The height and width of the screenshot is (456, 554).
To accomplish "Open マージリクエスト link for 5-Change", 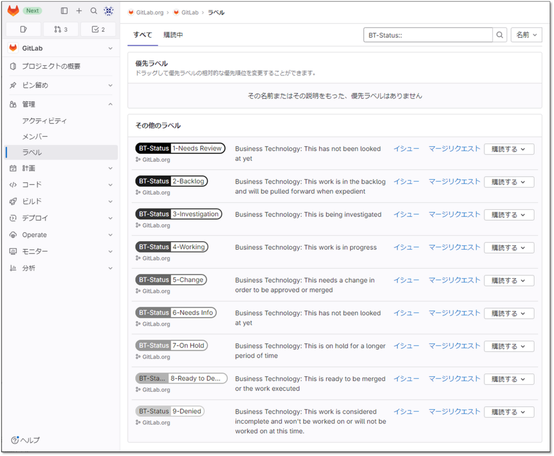I will [454, 280].
